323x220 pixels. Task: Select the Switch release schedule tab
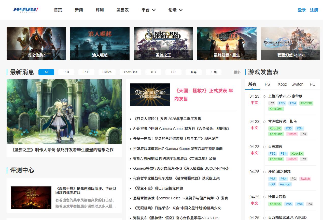pyautogui.click(x=298, y=84)
